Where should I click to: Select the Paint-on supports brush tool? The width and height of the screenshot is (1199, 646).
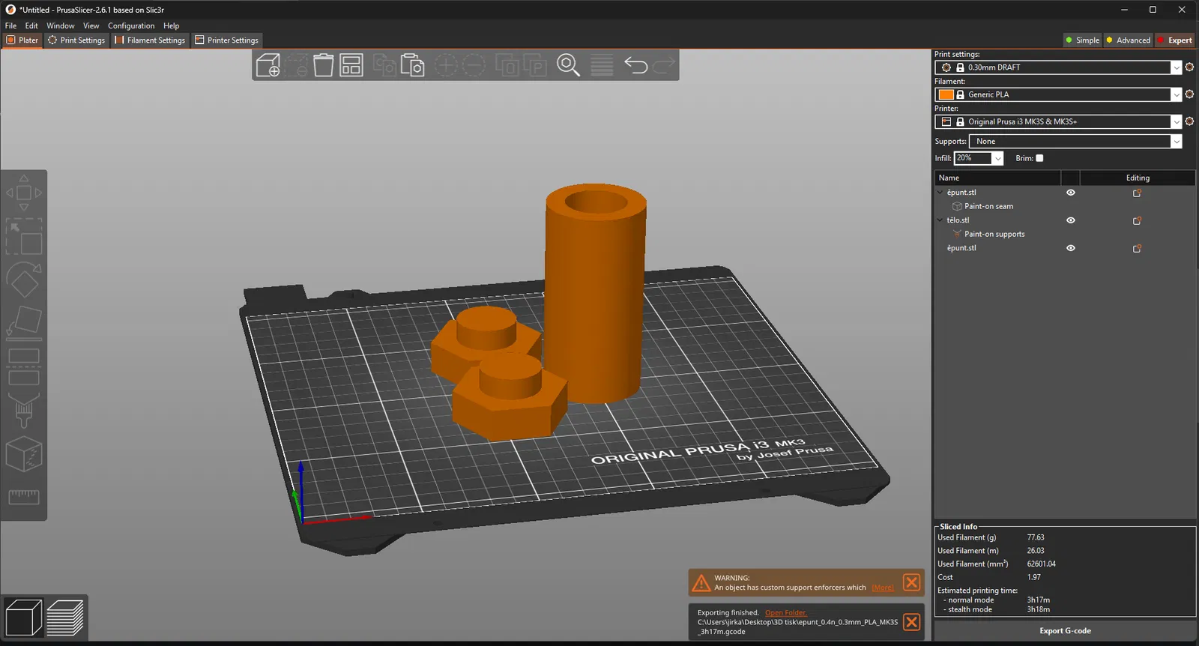(24, 410)
